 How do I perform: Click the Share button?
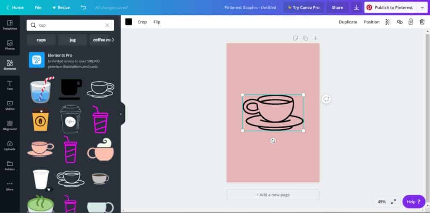tap(337, 8)
